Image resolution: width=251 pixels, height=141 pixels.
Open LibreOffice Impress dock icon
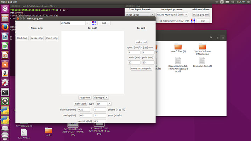(5, 55)
